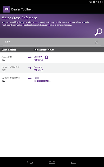The image size is (104, 167).
Task: Tap the Current Motor column header
Action: point(9,50)
